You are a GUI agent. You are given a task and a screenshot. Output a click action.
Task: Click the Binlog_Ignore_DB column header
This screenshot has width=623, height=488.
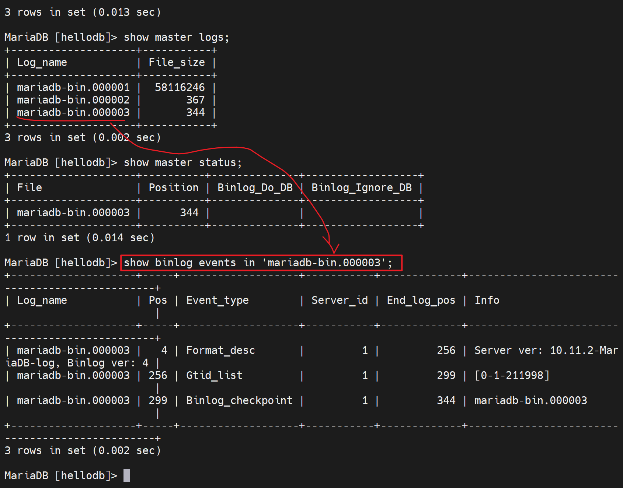[361, 188]
